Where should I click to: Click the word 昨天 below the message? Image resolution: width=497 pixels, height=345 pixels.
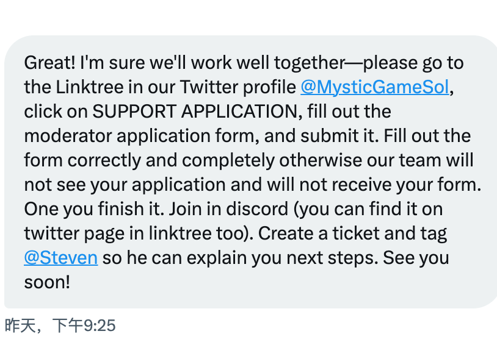tap(20, 325)
